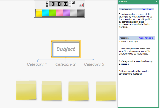Select the Category 3 subtopic
Viewport: 160px width, 108px height.
point(94,64)
